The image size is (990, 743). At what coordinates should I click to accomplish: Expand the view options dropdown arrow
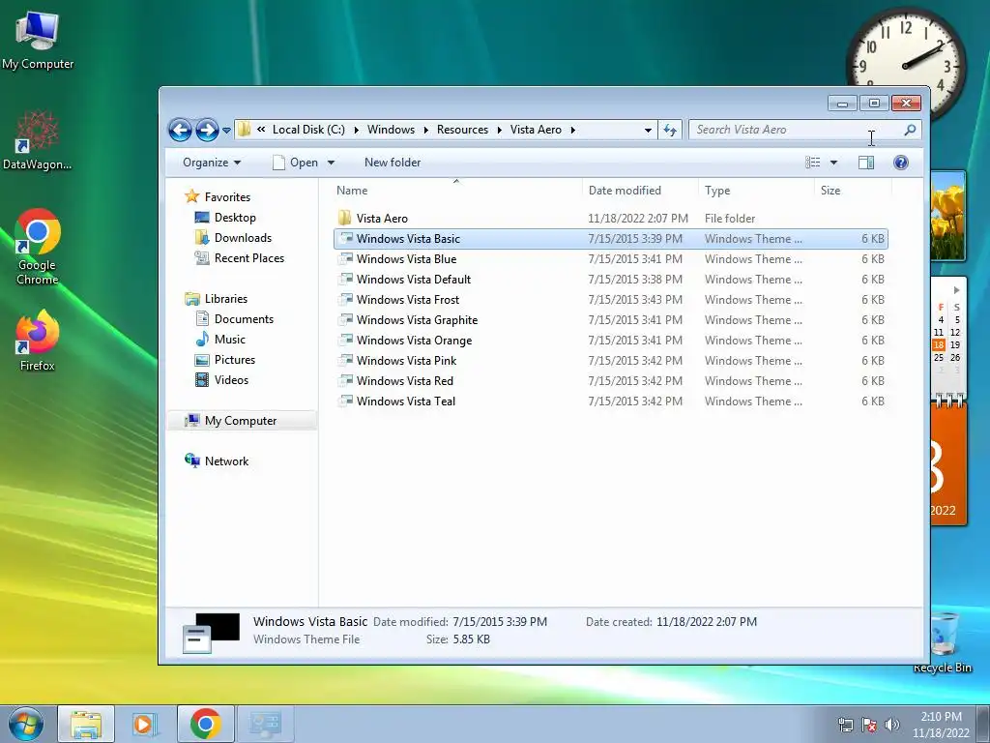coord(833,163)
